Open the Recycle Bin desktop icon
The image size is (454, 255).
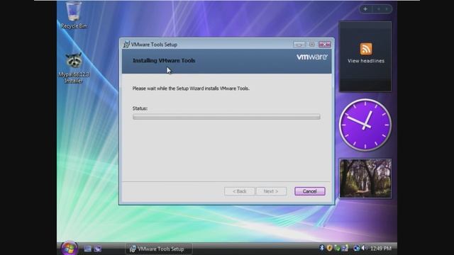click(x=74, y=15)
